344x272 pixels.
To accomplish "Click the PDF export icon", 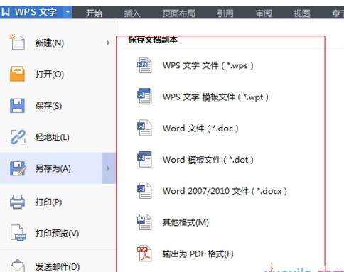I will (x=144, y=254).
